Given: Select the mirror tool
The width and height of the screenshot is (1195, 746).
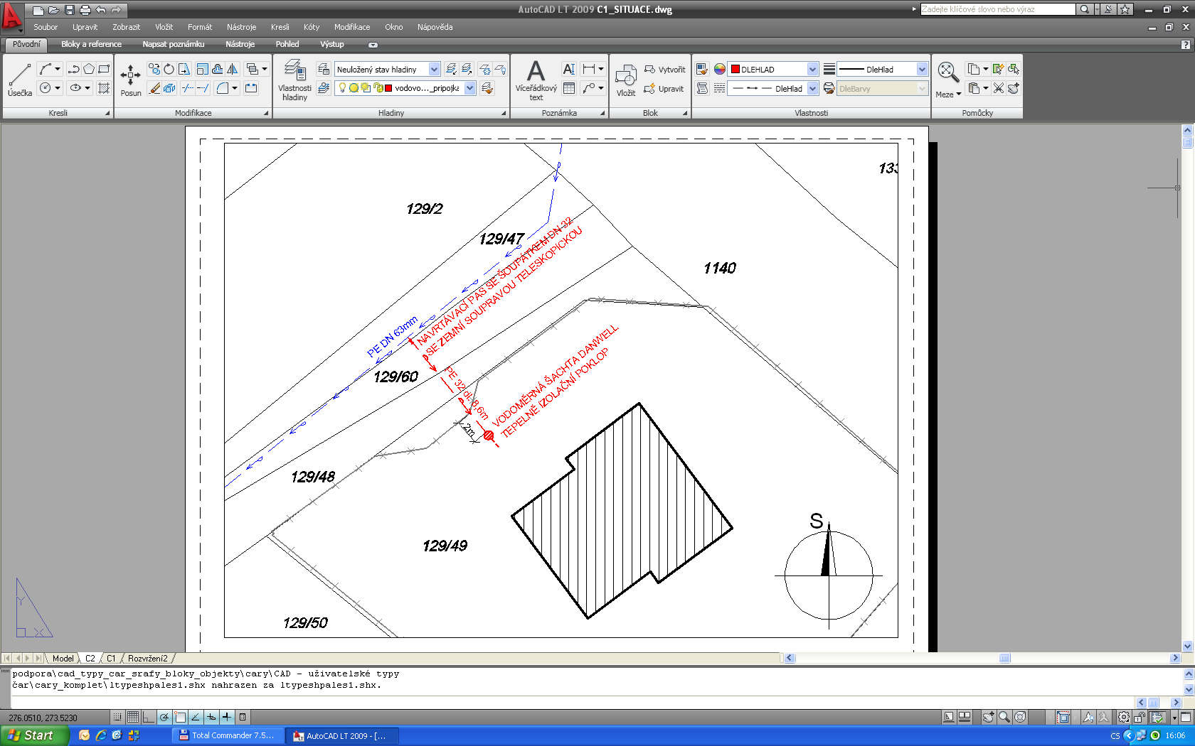Looking at the screenshot, I should [x=233, y=69].
